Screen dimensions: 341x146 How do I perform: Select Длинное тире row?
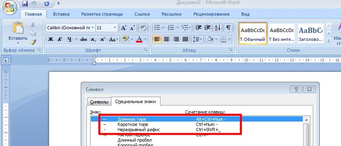coord(197,119)
